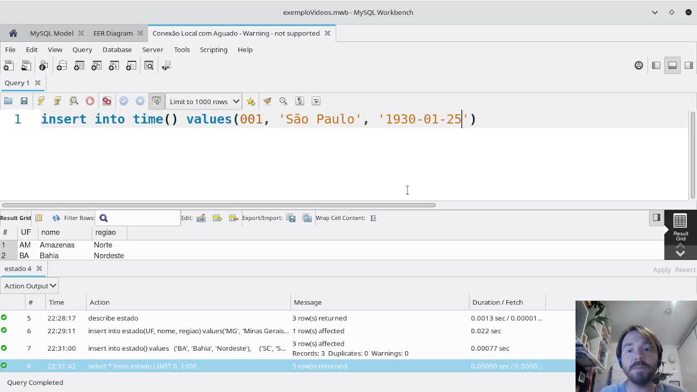
Task: Open the File menu
Action: tap(10, 50)
